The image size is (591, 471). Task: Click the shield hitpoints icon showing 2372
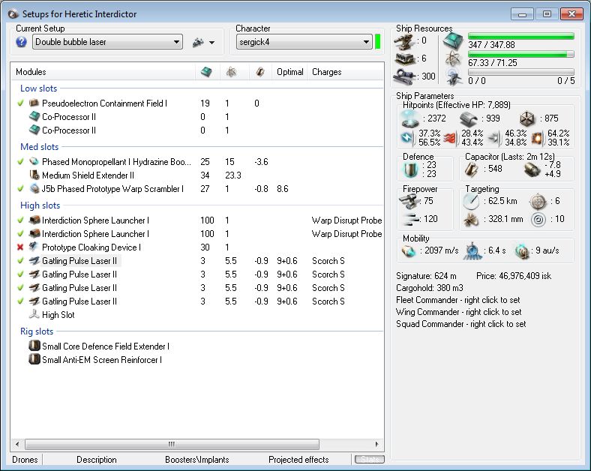pos(409,118)
